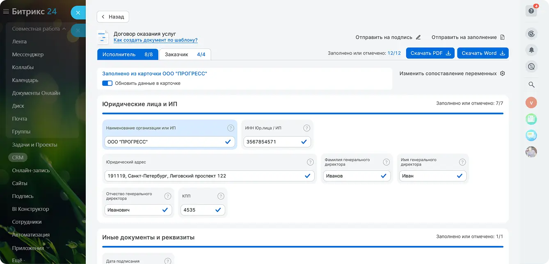This screenshot has width=549, height=264.
Task: Expand the Ещё menu in sidebar
Action: [18, 260]
